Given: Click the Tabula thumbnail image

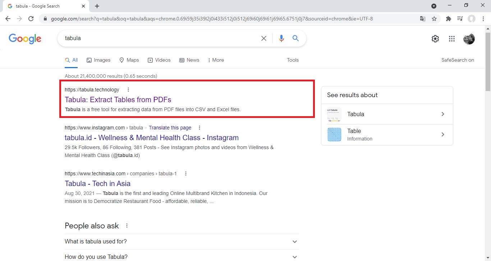Looking at the screenshot, I should coord(334,114).
